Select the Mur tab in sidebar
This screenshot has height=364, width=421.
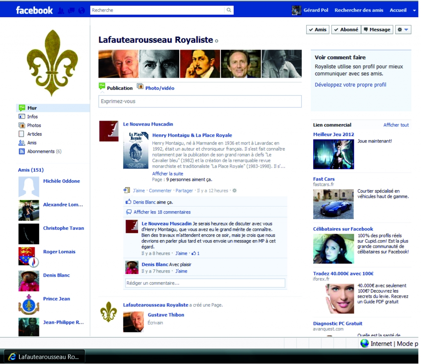(53, 108)
